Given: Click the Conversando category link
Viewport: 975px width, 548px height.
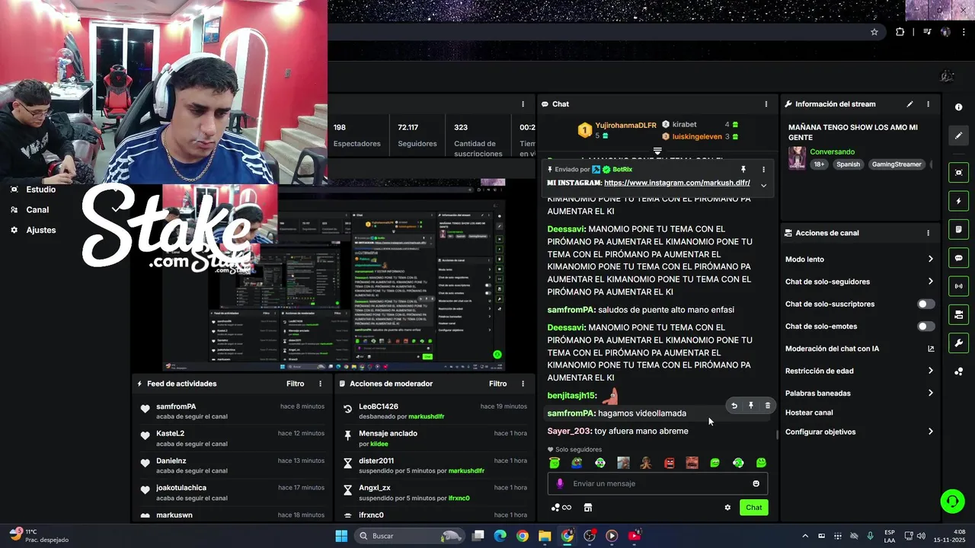Looking at the screenshot, I should 832,152.
